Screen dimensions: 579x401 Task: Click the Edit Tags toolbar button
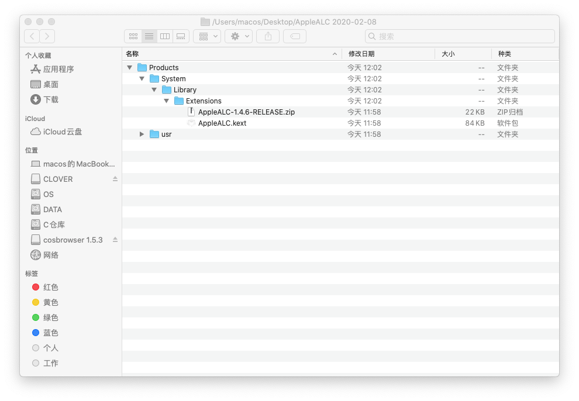295,36
